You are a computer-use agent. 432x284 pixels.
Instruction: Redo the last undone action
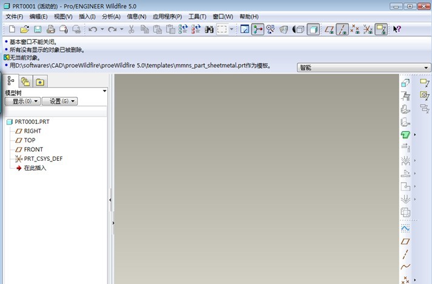(x=112, y=29)
